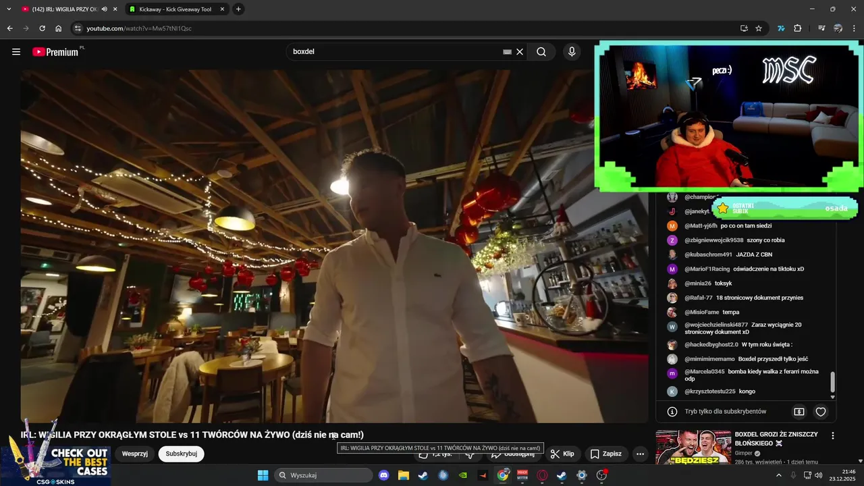The height and width of the screenshot is (486, 864).
Task: Select chat user @MarioF1Racing
Action: (707, 269)
